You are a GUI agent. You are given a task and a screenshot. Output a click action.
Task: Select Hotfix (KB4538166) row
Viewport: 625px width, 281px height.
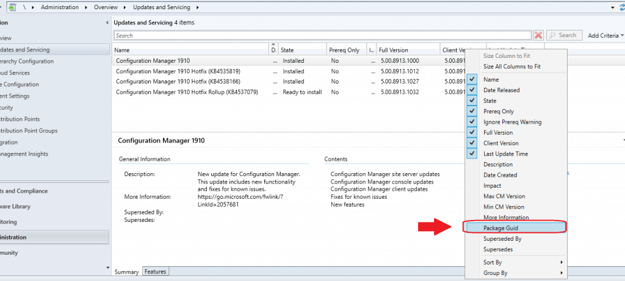click(x=289, y=82)
